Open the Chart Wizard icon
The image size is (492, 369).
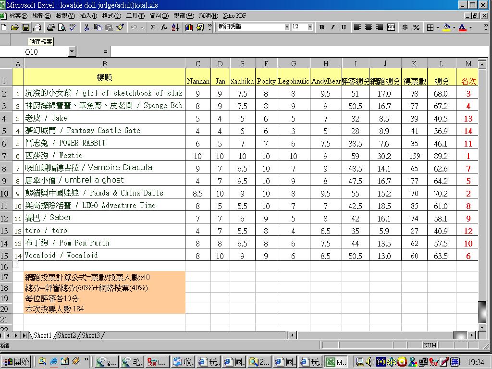click(189, 27)
